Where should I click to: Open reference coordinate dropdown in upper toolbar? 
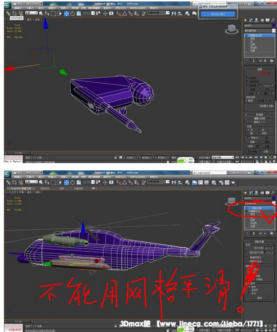[x=88, y=13]
